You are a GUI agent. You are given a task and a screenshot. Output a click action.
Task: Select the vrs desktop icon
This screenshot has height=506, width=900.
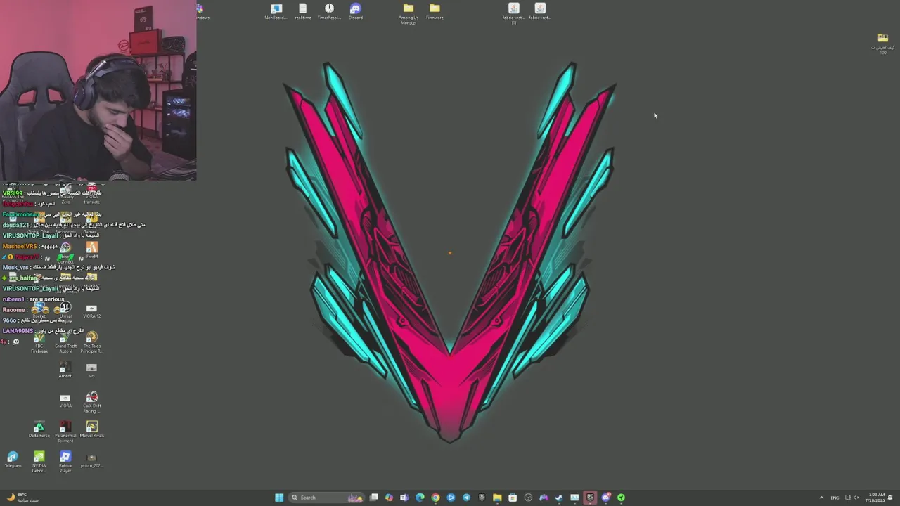point(91,370)
